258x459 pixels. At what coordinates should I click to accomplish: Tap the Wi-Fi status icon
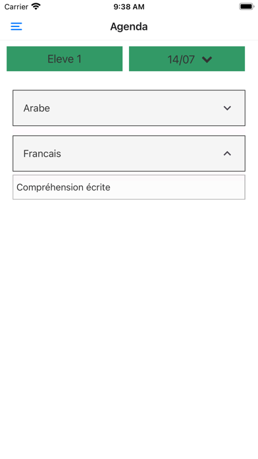click(x=36, y=7)
